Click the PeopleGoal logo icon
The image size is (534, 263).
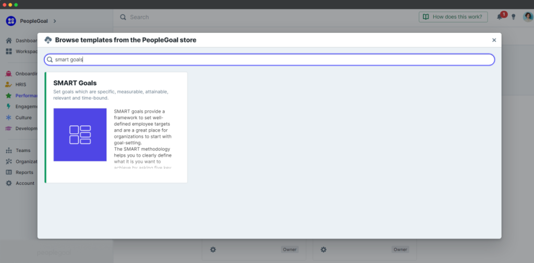coord(11,21)
